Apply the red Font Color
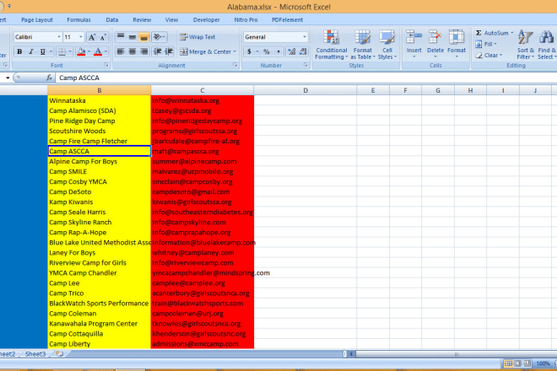This screenshot has height=371, width=557. pyautogui.click(x=98, y=51)
